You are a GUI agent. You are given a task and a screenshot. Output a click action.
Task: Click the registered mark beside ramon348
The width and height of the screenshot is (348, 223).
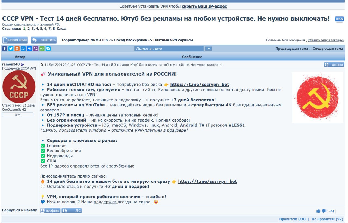pos(22,64)
